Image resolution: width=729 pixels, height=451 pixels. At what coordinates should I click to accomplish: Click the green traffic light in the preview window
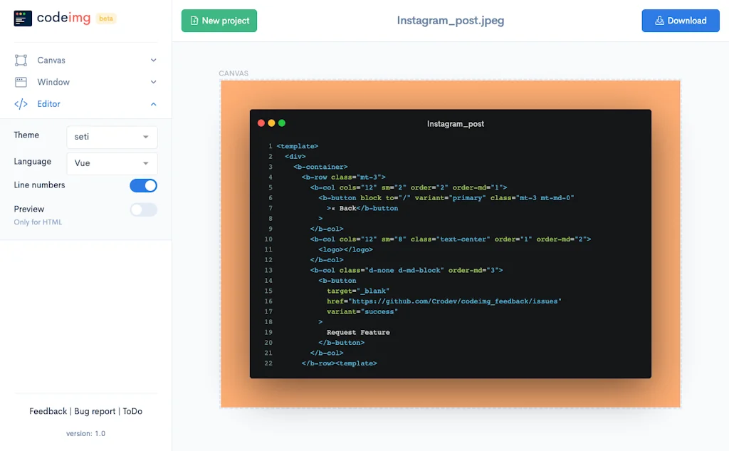[x=280, y=123]
